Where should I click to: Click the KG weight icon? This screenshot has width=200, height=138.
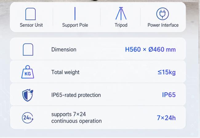click(x=28, y=72)
